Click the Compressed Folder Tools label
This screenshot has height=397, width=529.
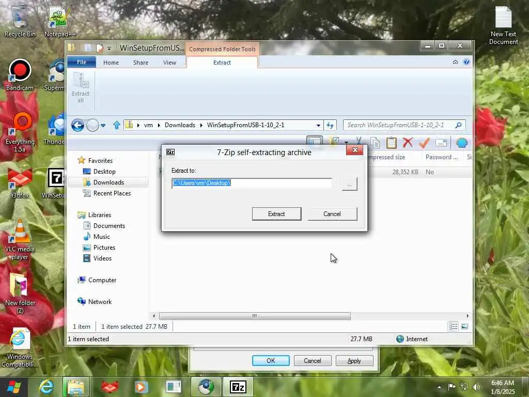pos(222,49)
